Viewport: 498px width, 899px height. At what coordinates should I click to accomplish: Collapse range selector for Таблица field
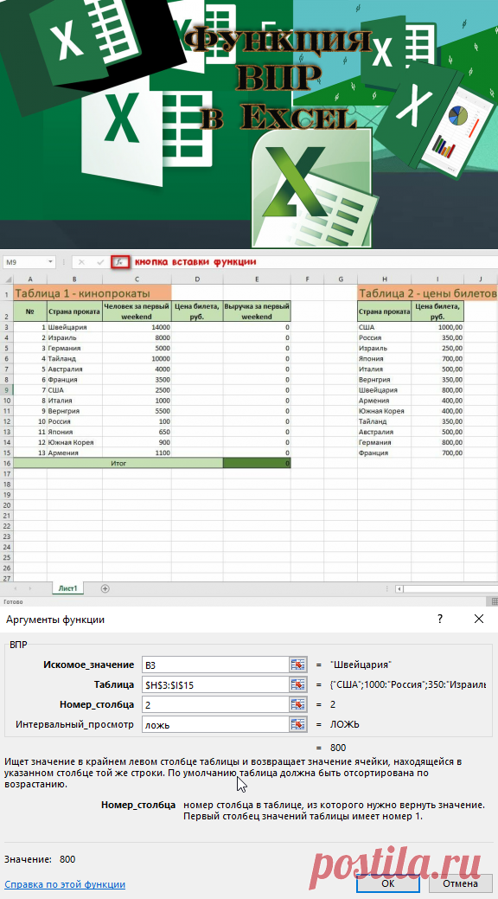[297, 684]
